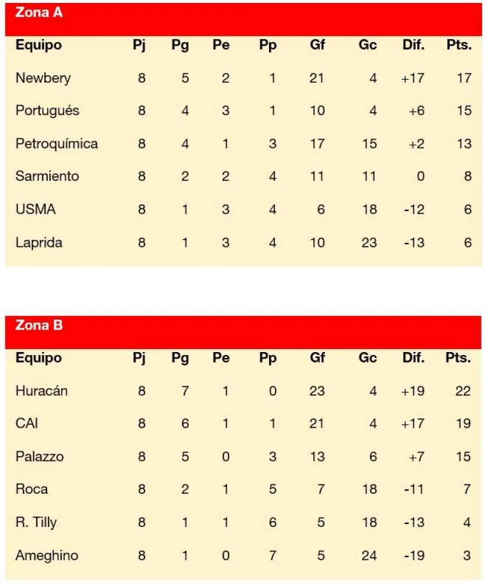Click the Newbery team row name
The height and width of the screenshot is (586, 485).
point(43,78)
